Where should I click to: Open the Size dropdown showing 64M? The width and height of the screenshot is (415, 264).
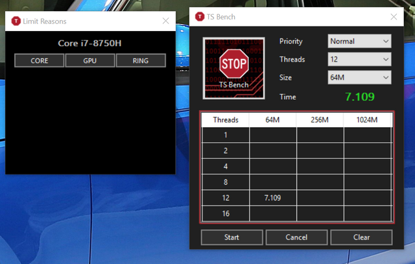click(x=359, y=77)
